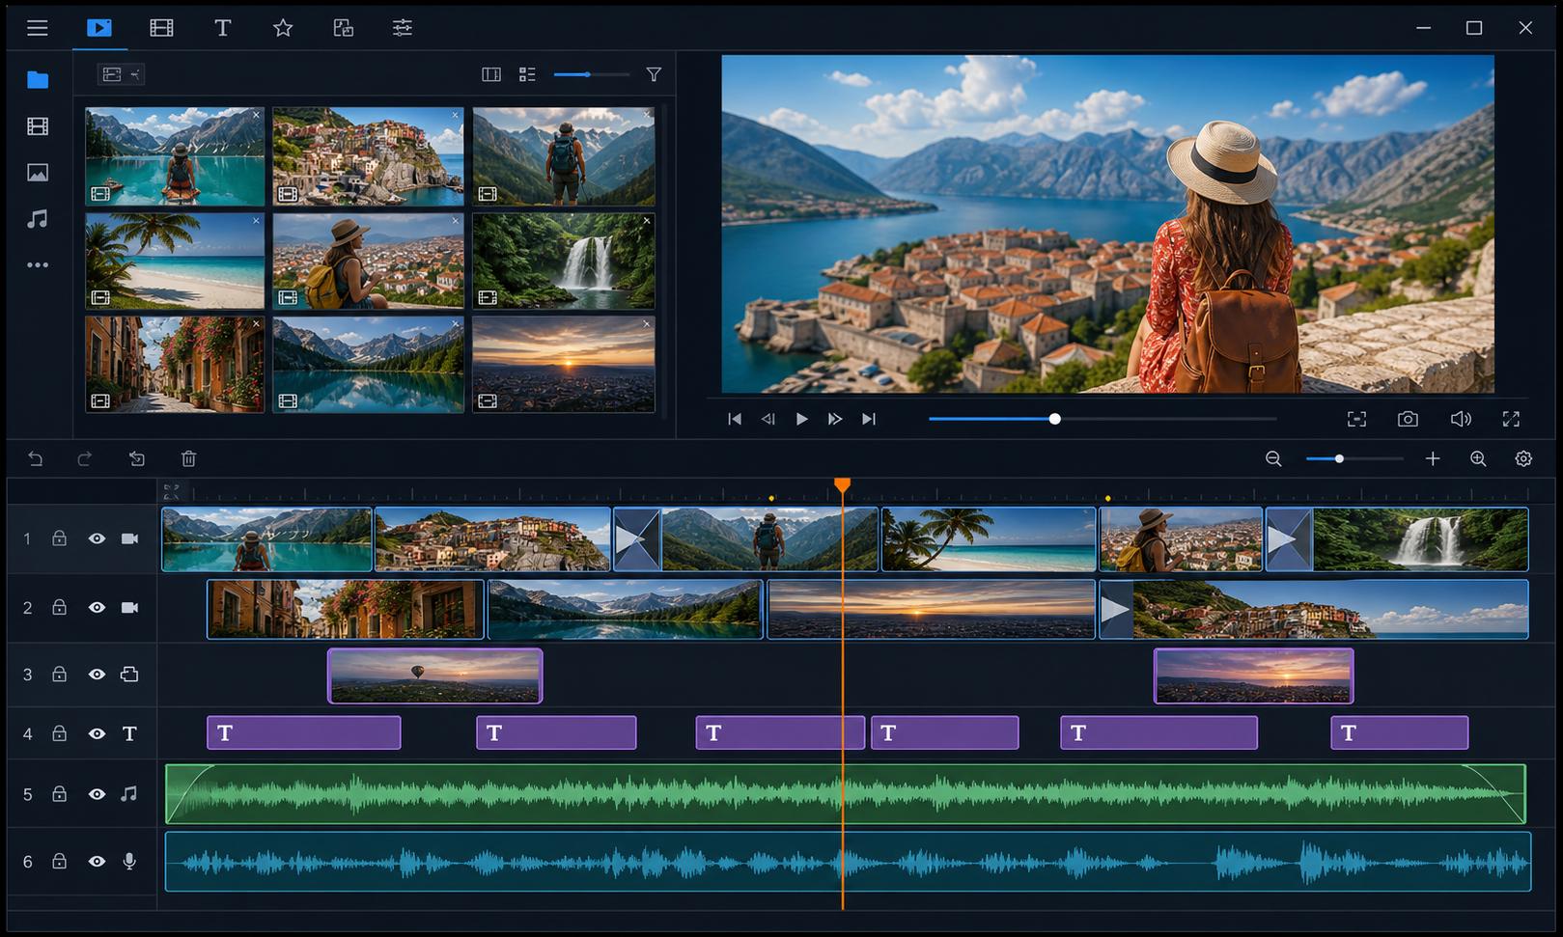Click the orange playhead marker

[843, 484]
